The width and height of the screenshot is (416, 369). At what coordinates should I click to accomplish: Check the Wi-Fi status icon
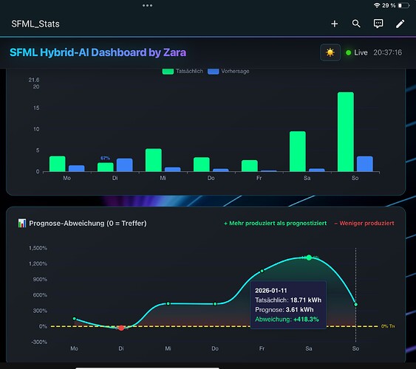377,5
